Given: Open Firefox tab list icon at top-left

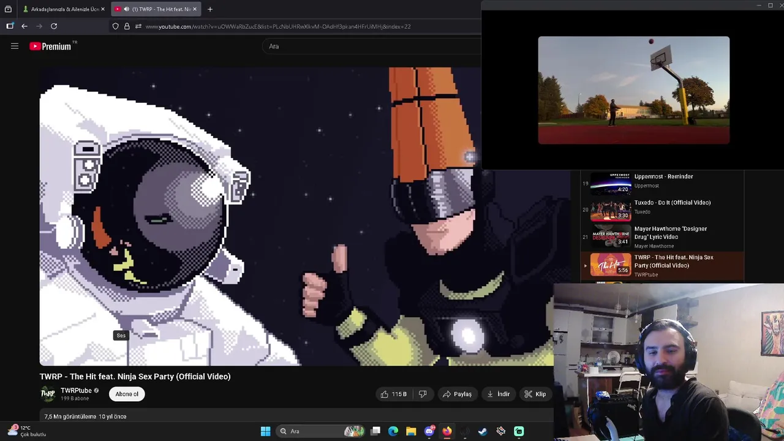Looking at the screenshot, I should pyautogui.click(x=8, y=9).
